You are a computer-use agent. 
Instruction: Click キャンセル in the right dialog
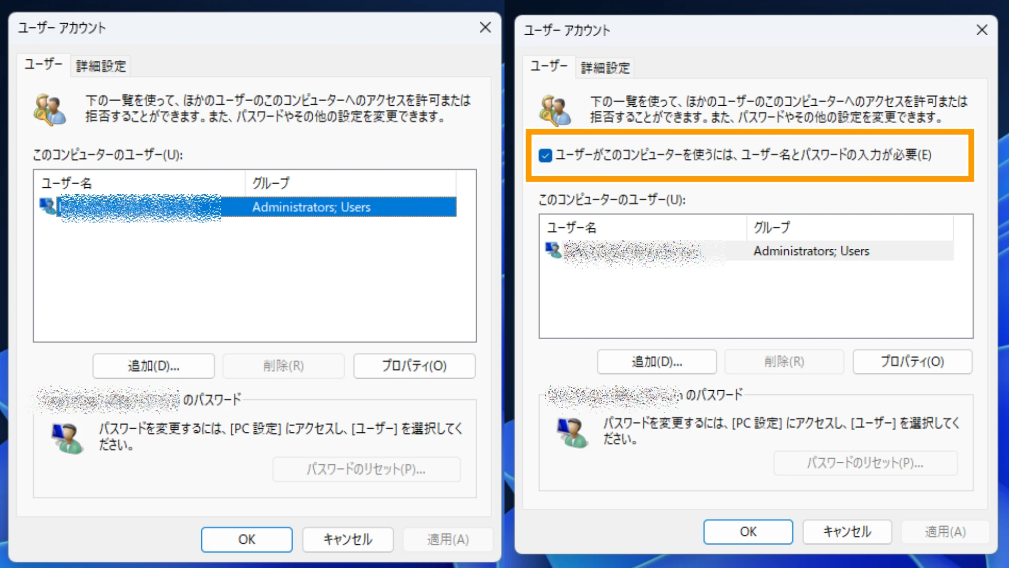pos(847,532)
